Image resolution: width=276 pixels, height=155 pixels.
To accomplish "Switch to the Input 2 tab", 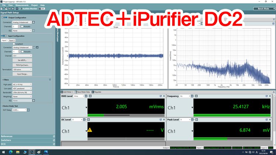I will [x=12, y=40].
